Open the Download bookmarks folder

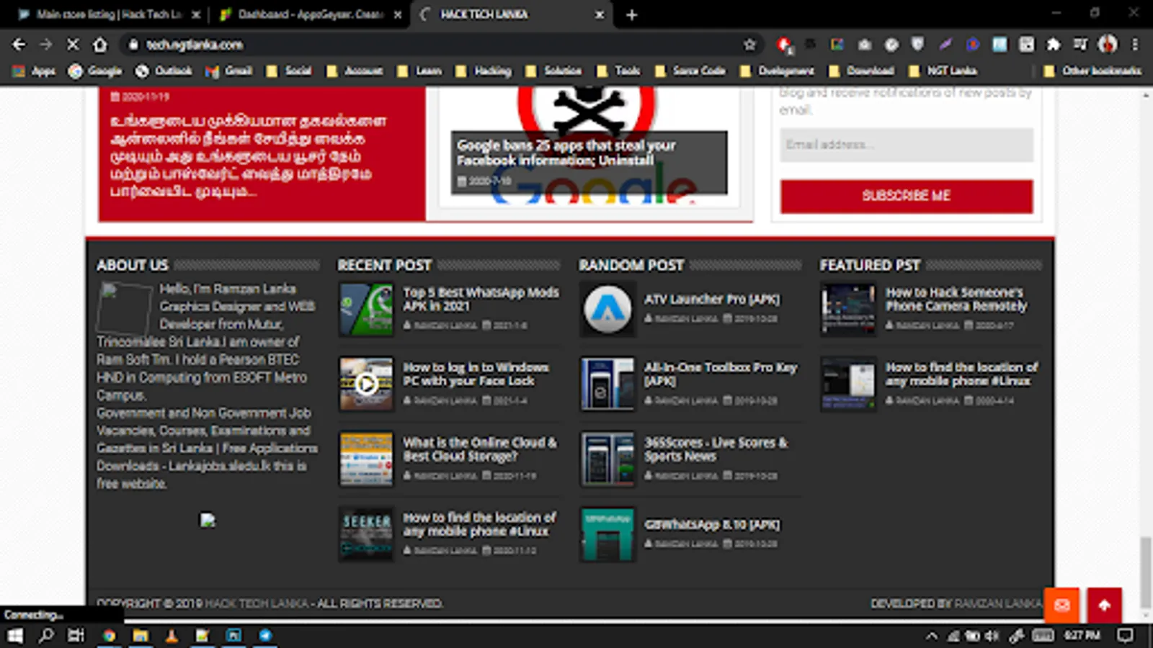pyautogui.click(x=862, y=71)
